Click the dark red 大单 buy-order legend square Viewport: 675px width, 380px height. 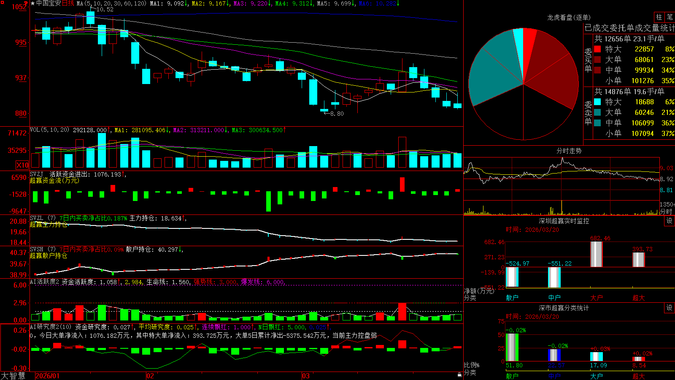click(x=597, y=60)
